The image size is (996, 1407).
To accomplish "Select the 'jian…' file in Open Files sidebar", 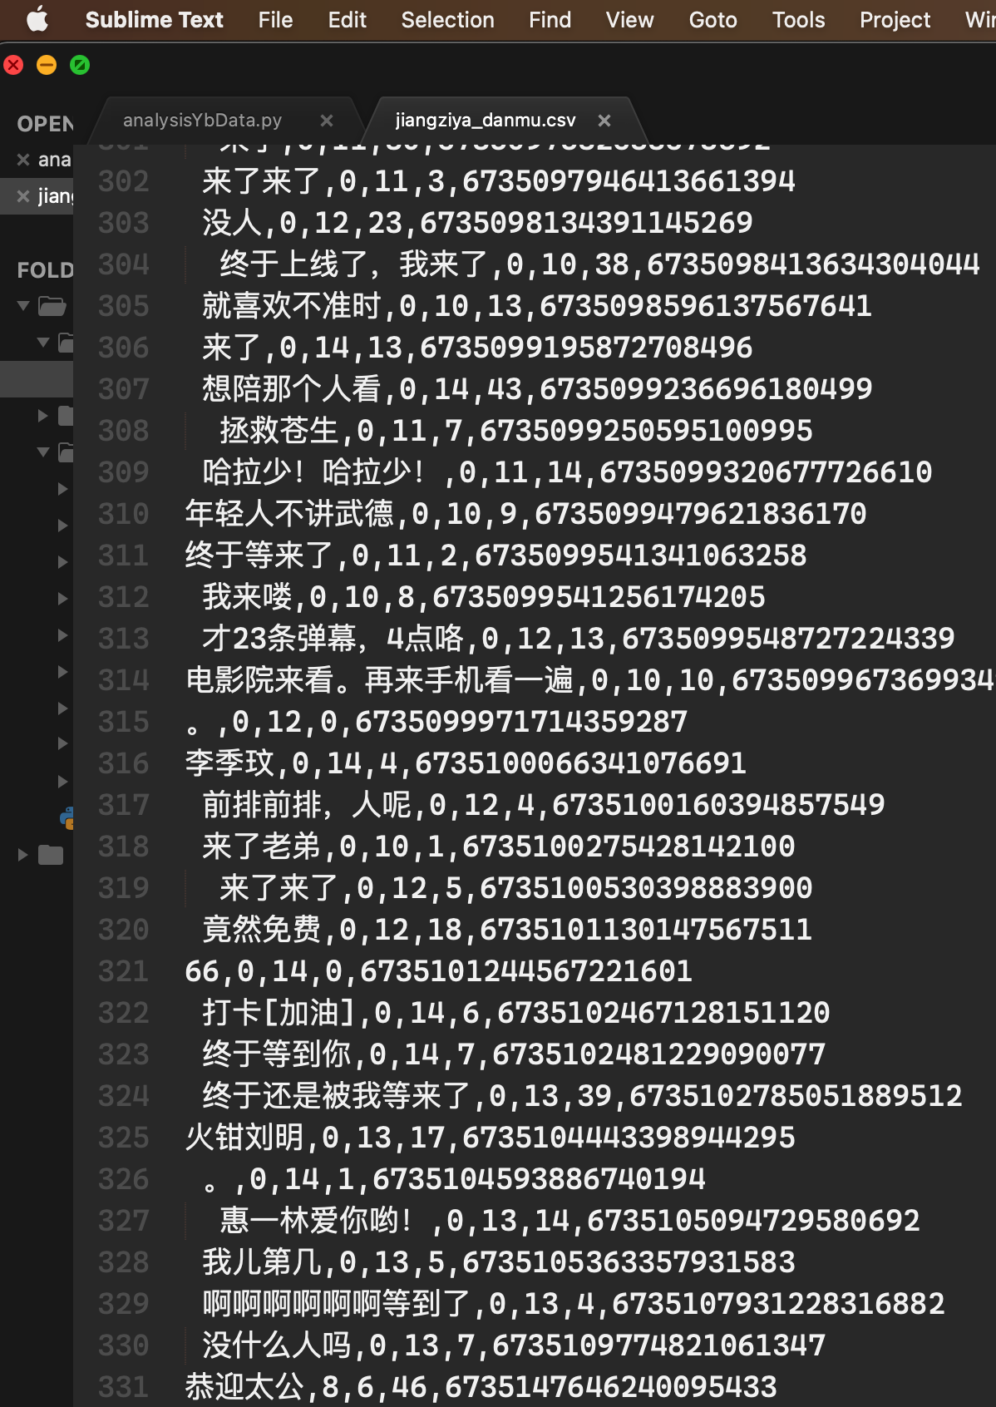I will pyautogui.click(x=55, y=196).
